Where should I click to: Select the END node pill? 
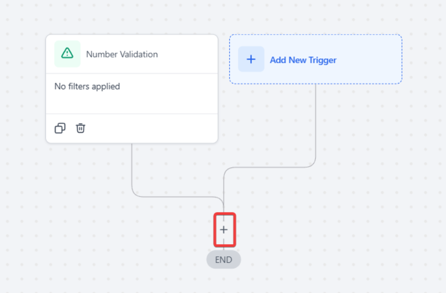[223, 260]
